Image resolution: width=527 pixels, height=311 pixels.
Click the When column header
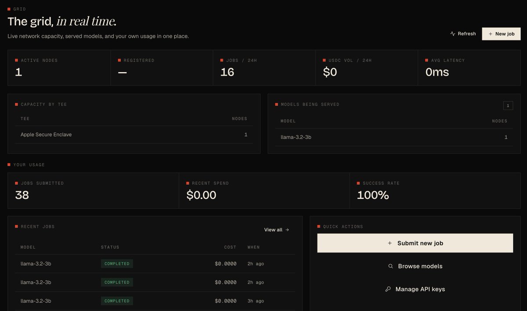point(253,247)
